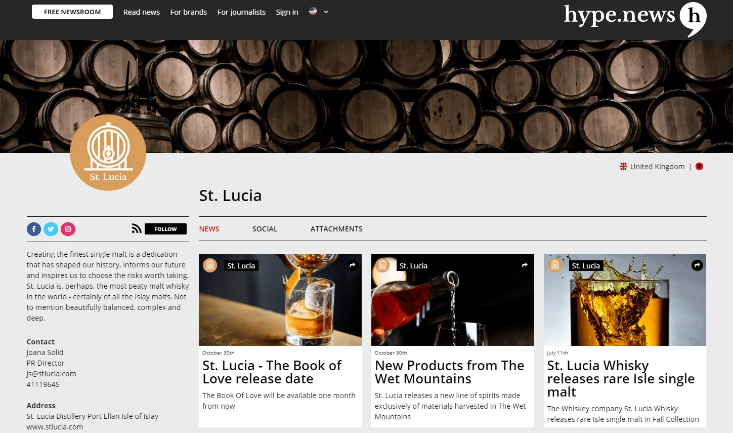
Task: Click St. Lucia label on Wet Mountains card
Action: point(413,265)
